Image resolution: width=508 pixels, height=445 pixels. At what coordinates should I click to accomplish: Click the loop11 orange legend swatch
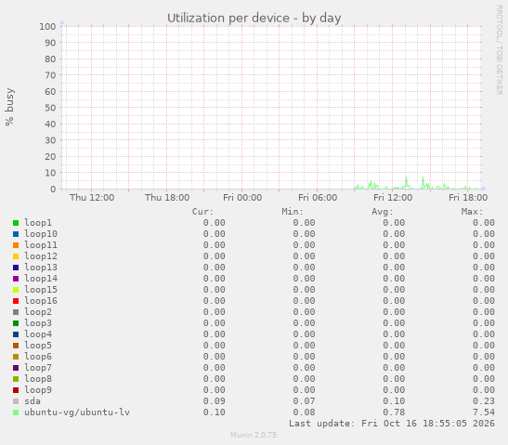[16, 245]
